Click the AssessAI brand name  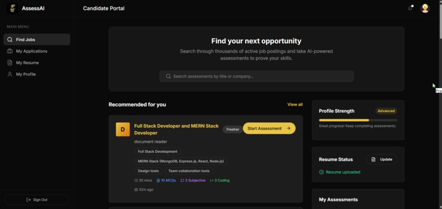[33, 8]
